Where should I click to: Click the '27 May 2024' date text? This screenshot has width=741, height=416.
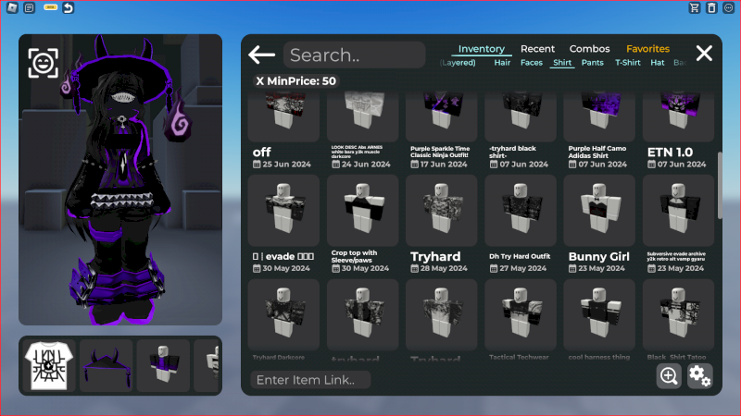click(x=522, y=268)
